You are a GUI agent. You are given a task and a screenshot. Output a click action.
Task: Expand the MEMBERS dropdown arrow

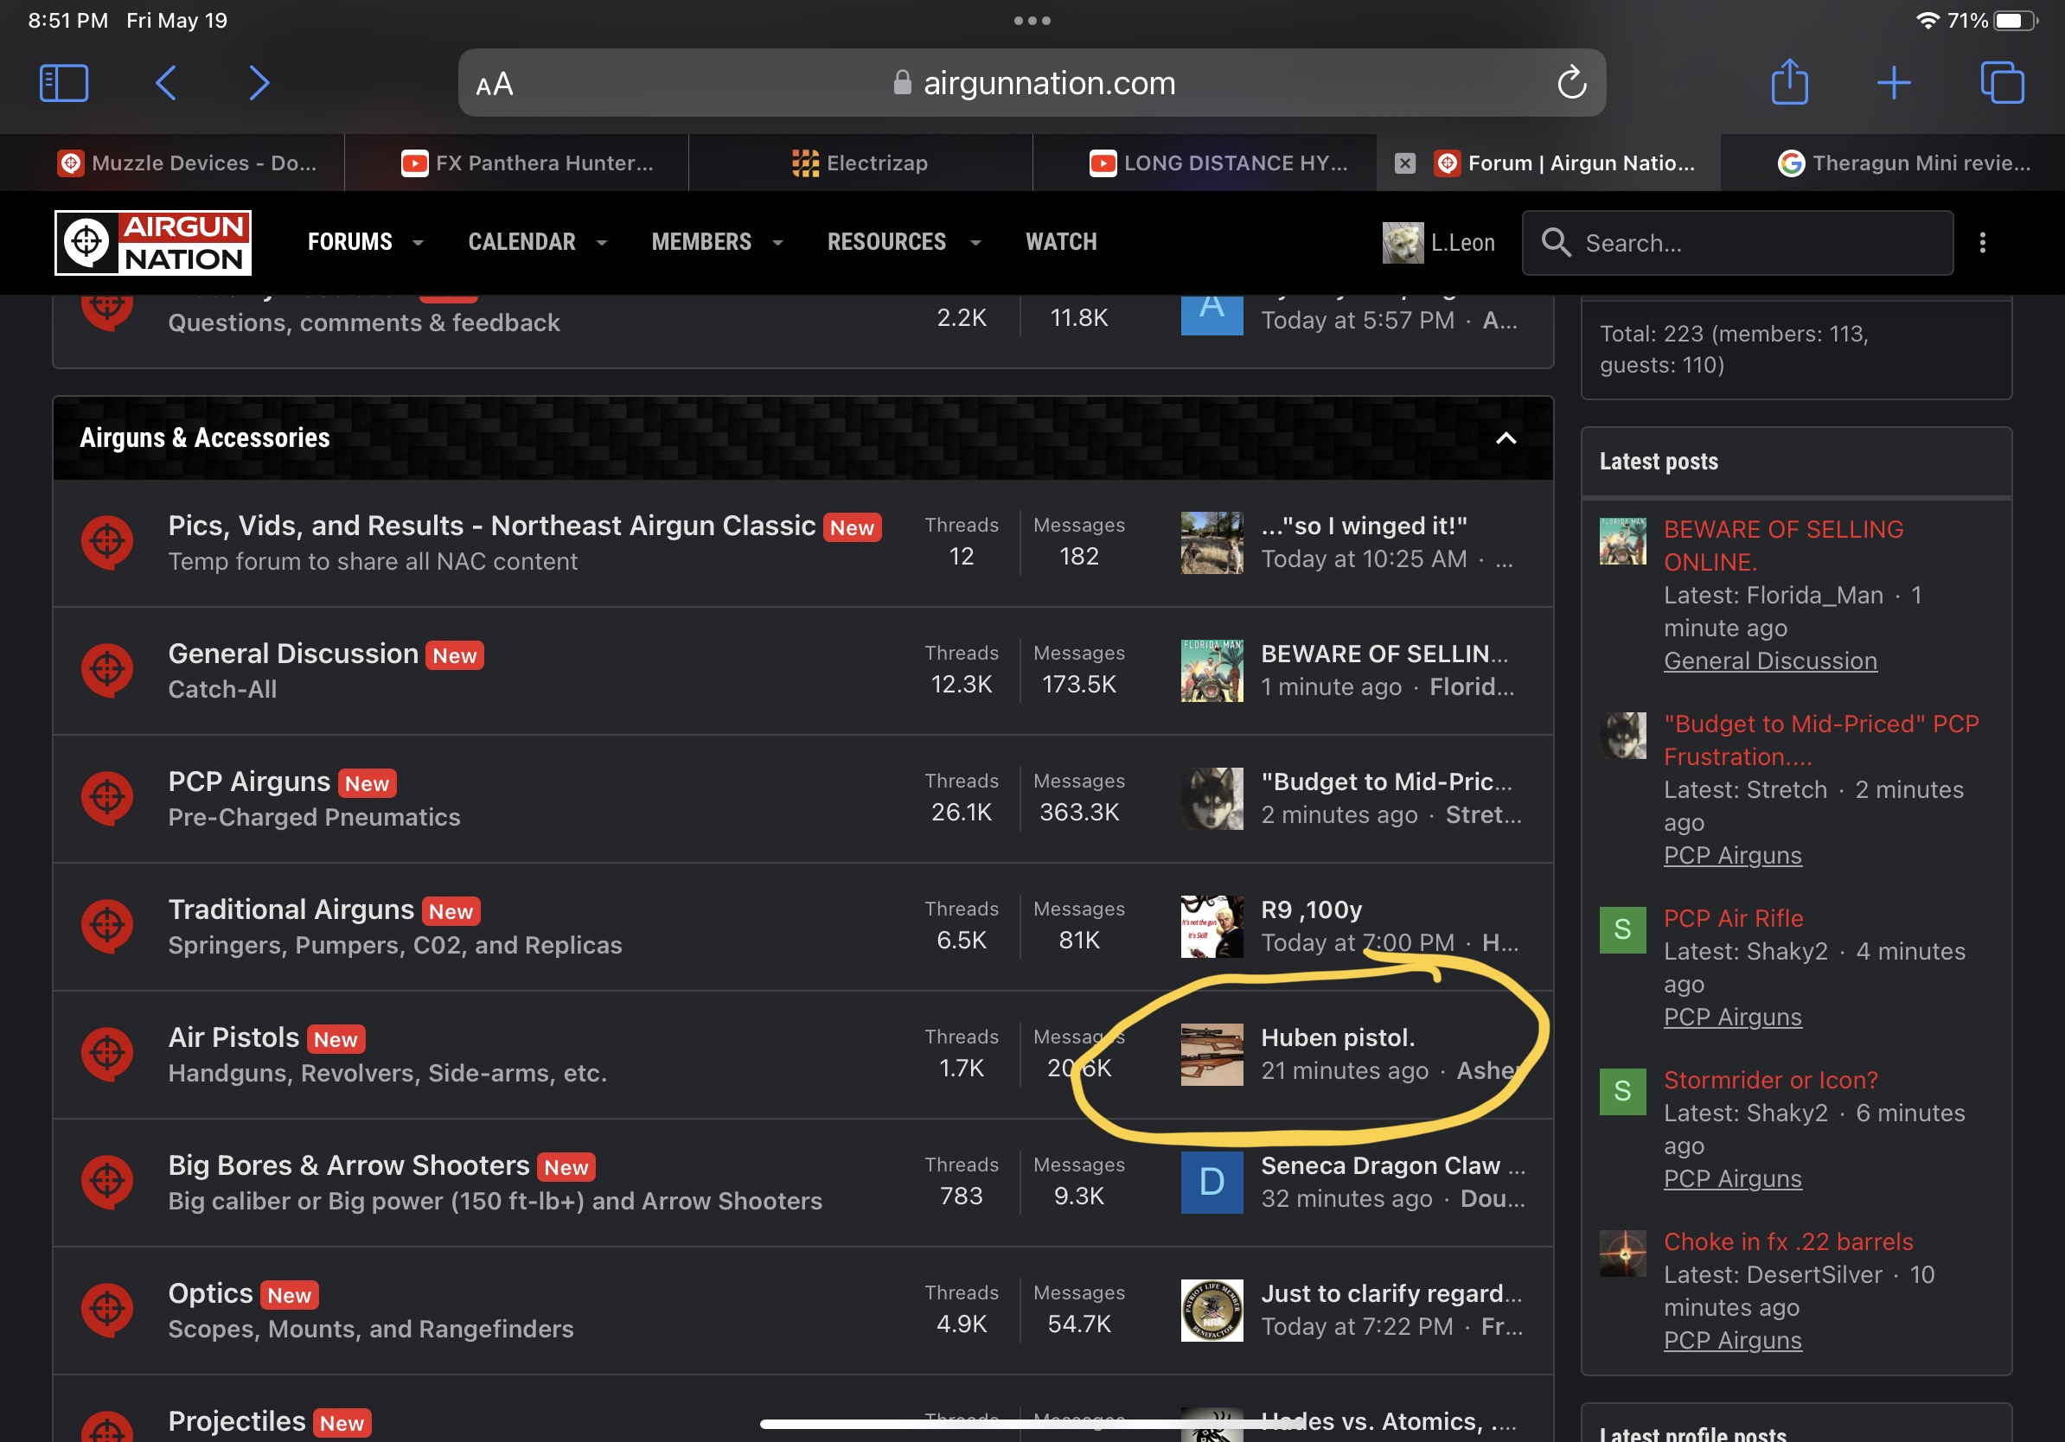coord(778,243)
